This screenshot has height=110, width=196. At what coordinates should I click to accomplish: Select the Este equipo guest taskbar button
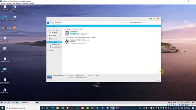[x=27, y=103]
